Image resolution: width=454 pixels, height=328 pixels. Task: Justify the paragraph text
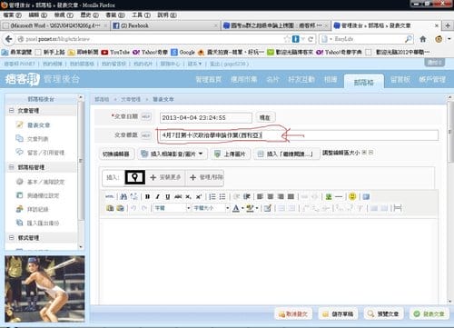[291, 196]
